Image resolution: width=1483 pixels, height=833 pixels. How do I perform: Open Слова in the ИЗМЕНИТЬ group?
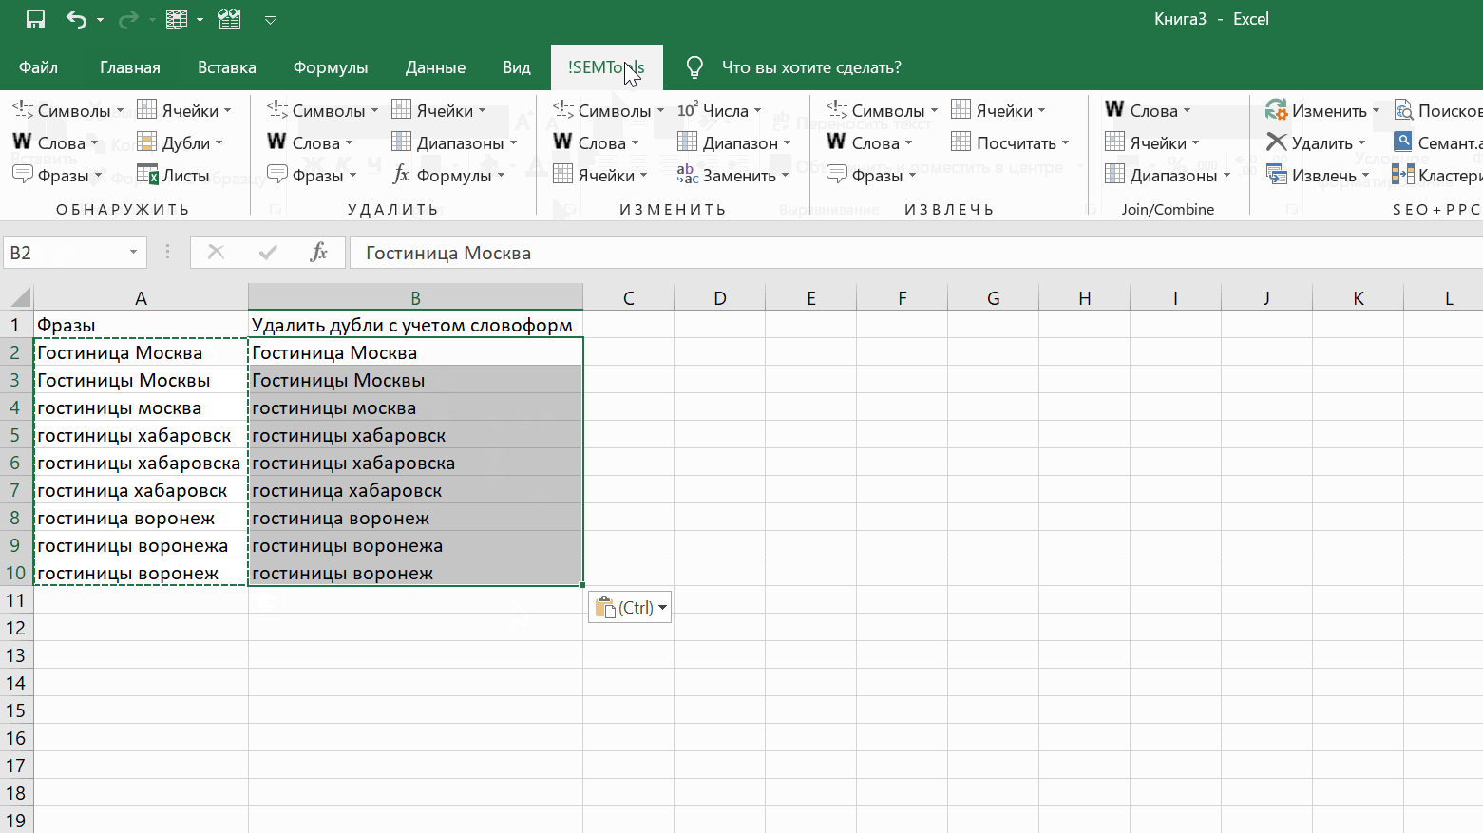[597, 143]
